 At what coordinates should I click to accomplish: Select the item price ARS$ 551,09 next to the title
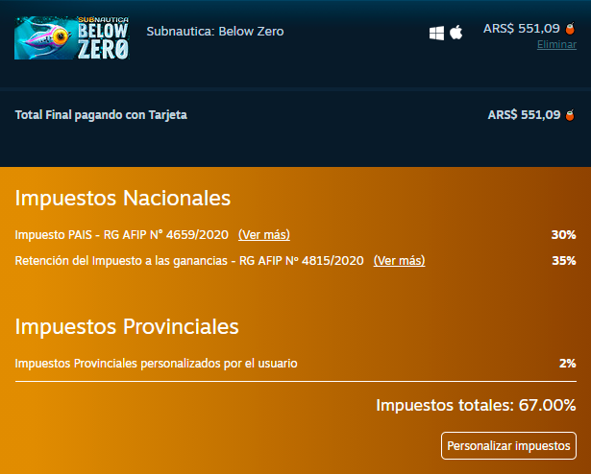521,29
